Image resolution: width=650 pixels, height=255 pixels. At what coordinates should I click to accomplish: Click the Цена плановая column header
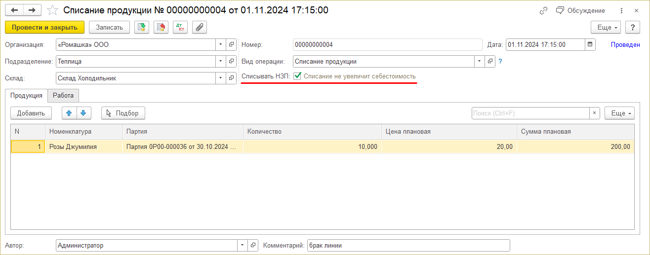pyautogui.click(x=449, y=132)
